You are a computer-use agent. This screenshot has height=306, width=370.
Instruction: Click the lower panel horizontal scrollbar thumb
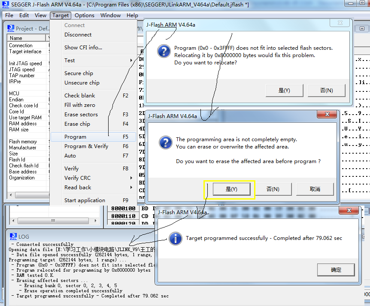point(53,221)
